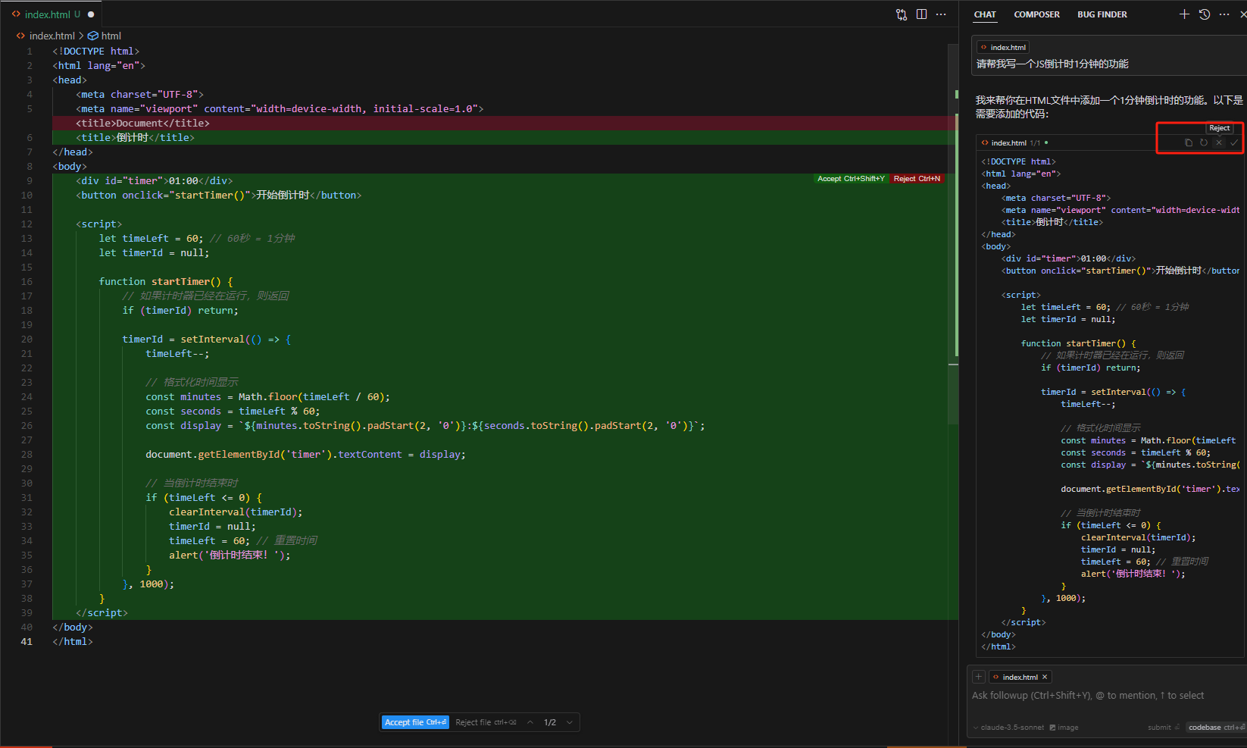Click the unsaved dot on index.html tab

(x=91, y=14)
